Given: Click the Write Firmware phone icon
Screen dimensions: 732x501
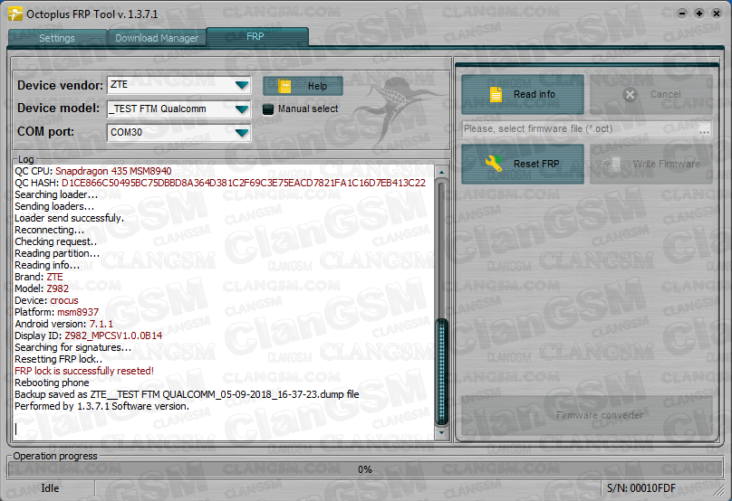Looking at the screenshot, I should (x=614, y=164).
